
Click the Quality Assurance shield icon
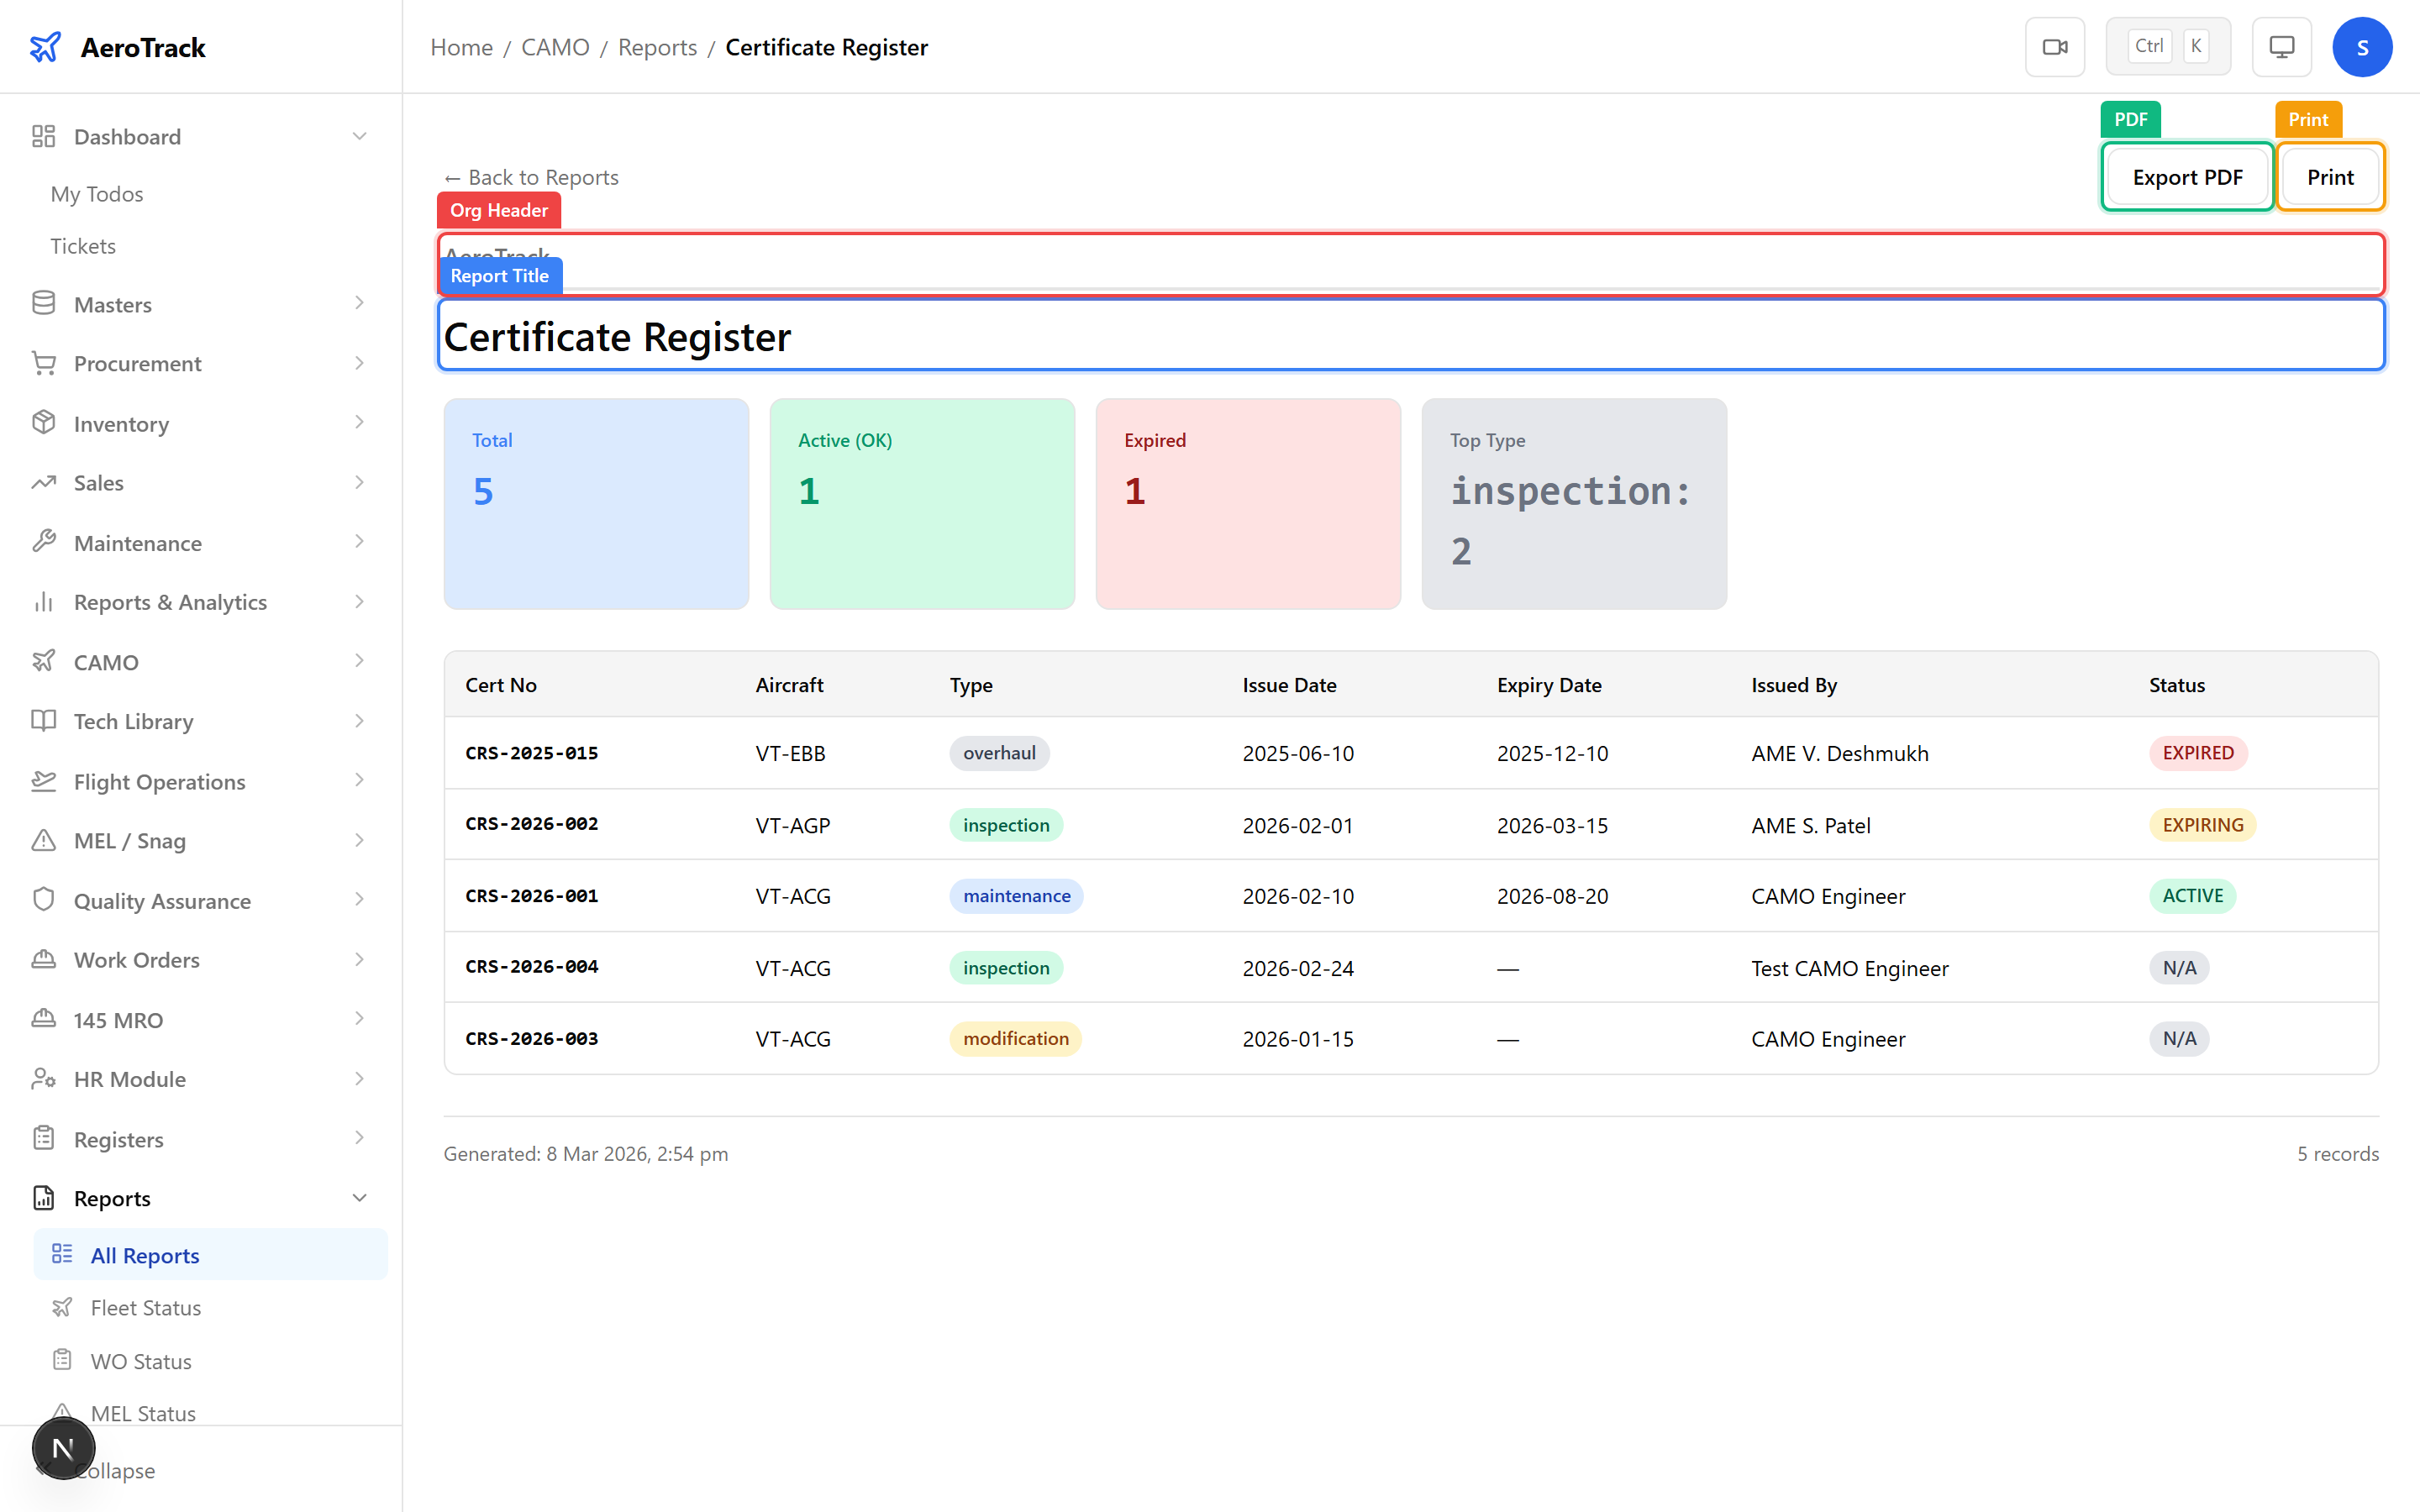(x=44, y=899)
